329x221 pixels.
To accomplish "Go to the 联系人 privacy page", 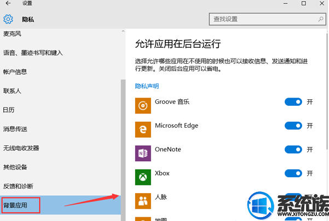I will tap(12, 91).
